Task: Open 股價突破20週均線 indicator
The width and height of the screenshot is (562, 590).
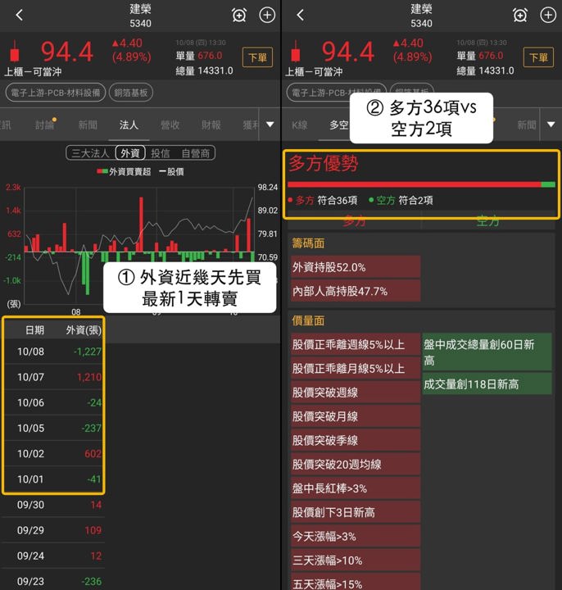Action: (x=355, y=465)
